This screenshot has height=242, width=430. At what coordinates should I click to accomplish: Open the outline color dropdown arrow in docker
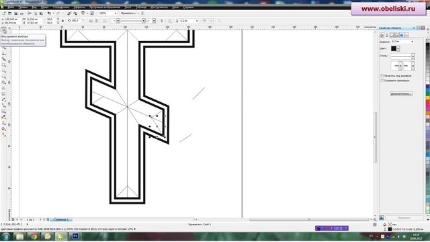click(x=398, y=48)
